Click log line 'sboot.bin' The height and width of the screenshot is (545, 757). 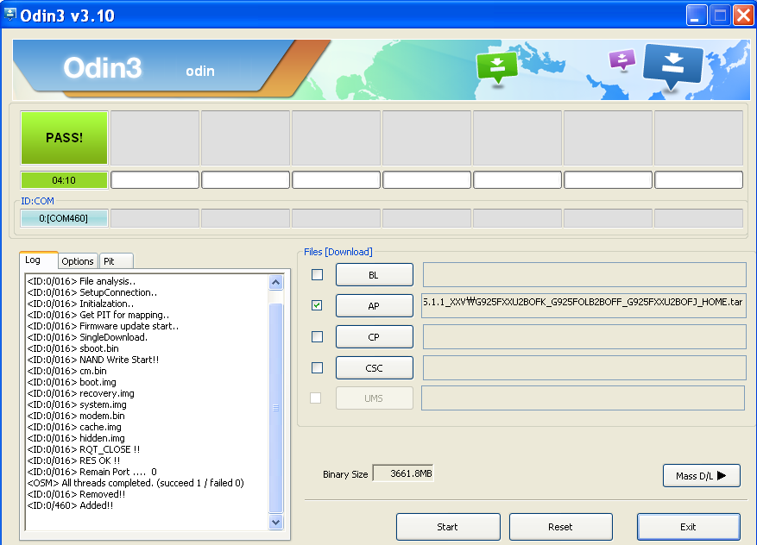[73, 348]
